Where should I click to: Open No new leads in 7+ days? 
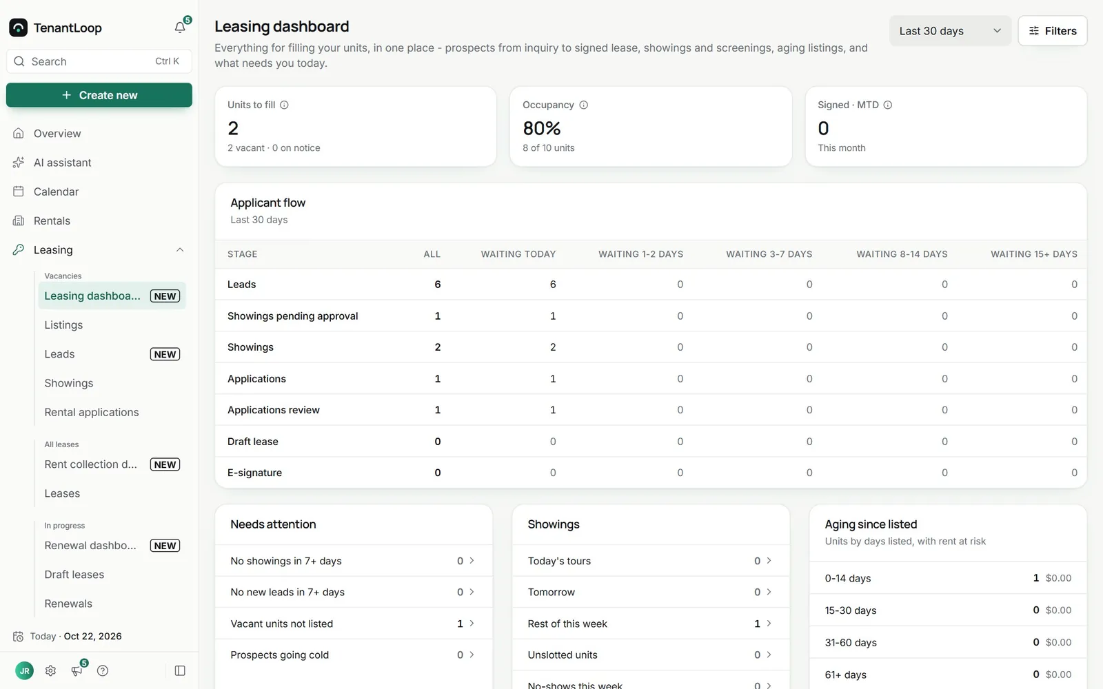coord(354,592)
